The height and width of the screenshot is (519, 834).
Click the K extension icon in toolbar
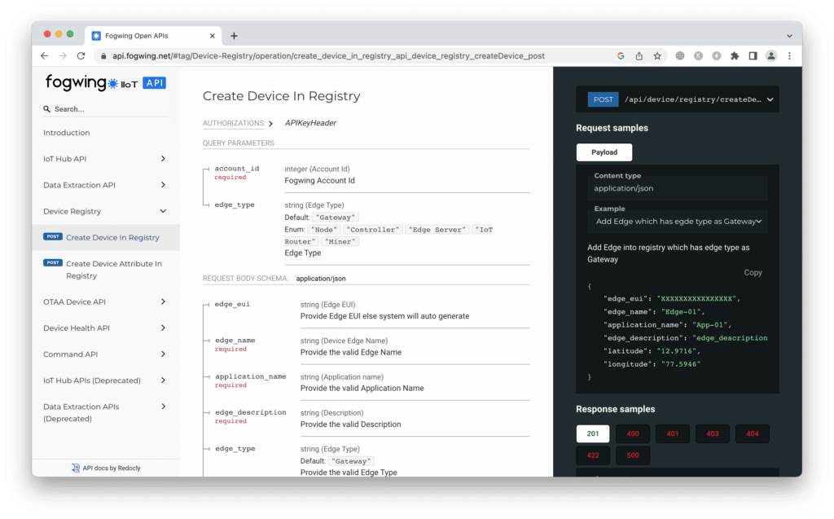click(x=698, y=56)
